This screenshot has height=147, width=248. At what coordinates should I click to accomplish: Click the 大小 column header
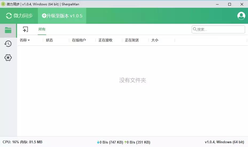coord(155,40)
